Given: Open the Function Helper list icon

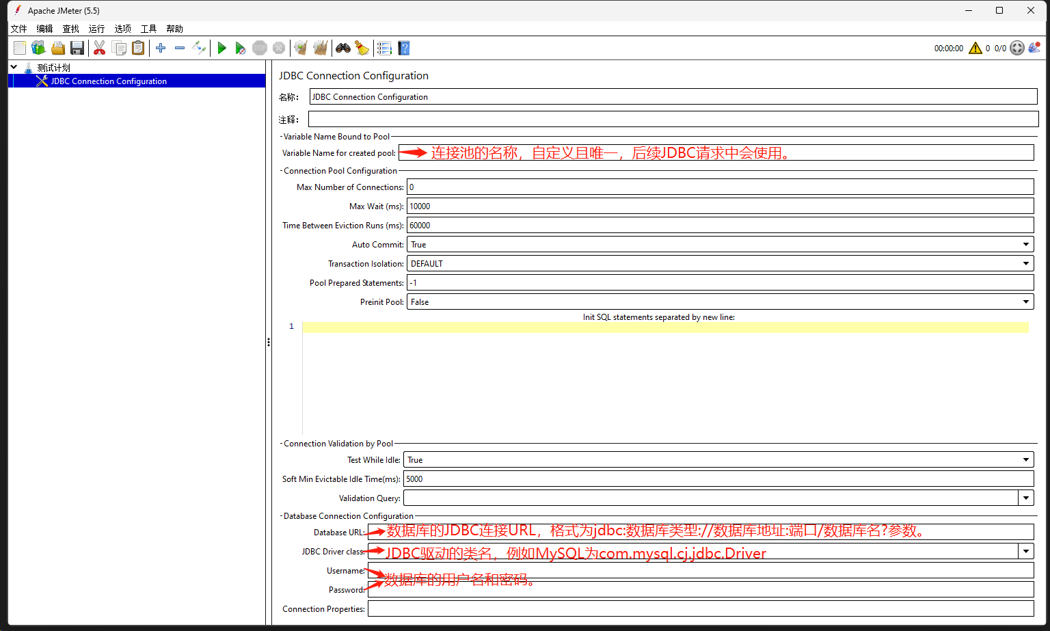Looking at the screenshot, I should [384, 48].
